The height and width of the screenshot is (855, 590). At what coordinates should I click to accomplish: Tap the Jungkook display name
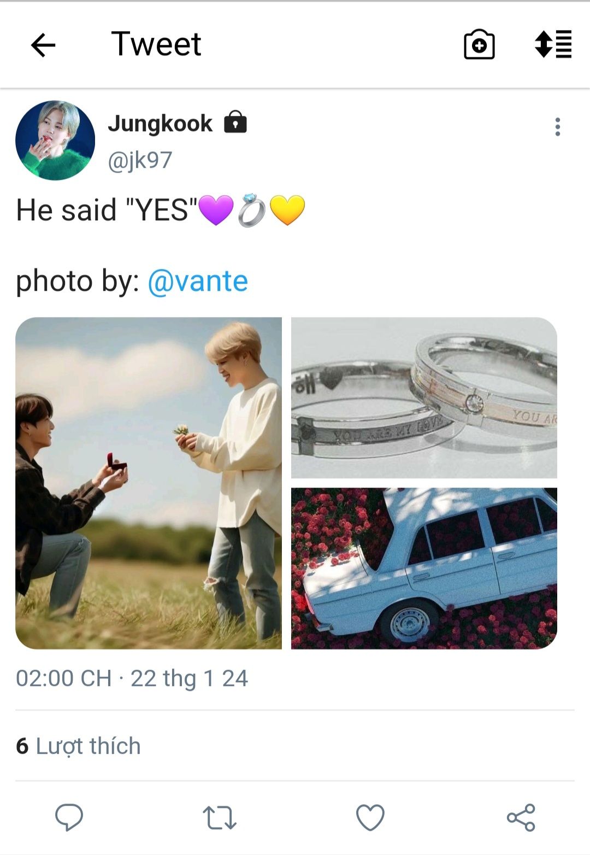point(160,124)
